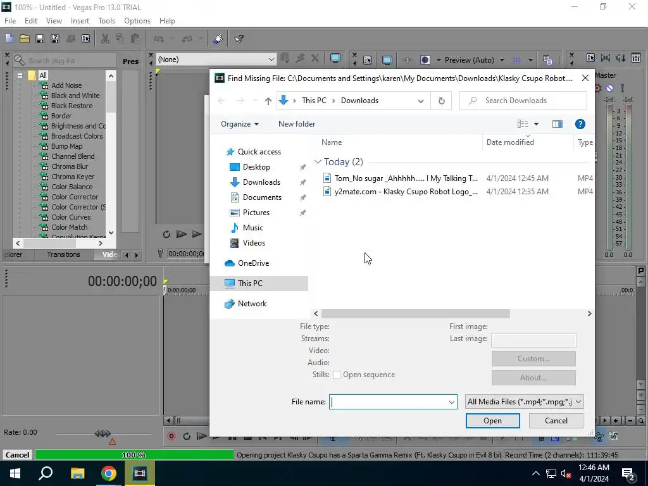The width and height of the screenshot is (648, 486).
Task: Select the y2mate.com Klasky Csupo Robot Logo file
Action: (x=406, y=192)
